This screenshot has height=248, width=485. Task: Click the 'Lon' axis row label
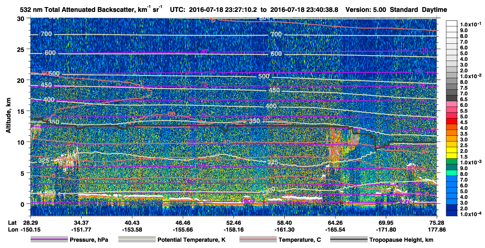coord(12,229)
